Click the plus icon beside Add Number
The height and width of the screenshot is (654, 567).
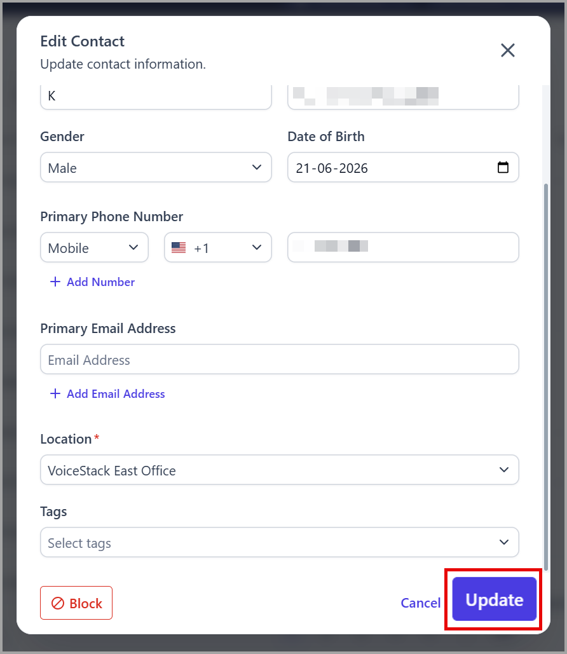(55, 282)
